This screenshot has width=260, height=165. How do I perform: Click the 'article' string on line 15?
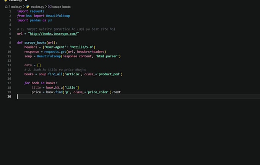coord(73,74)
